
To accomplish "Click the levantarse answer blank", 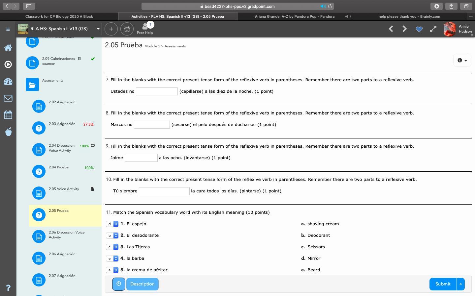I will click(141, 158).
